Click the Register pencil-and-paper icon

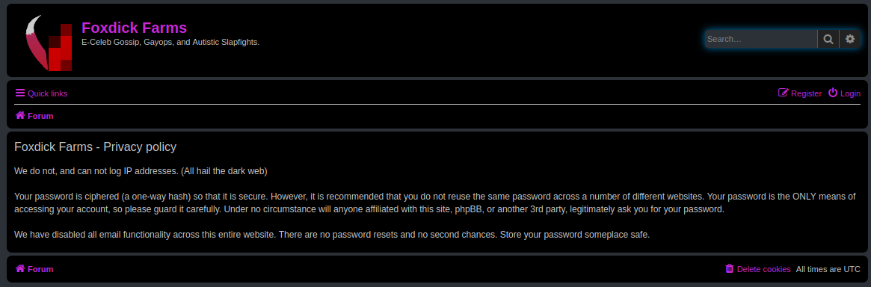click(784, 93)
